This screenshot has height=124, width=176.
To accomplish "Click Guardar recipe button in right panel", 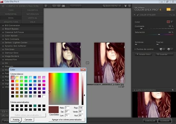I will pos(164,54).
